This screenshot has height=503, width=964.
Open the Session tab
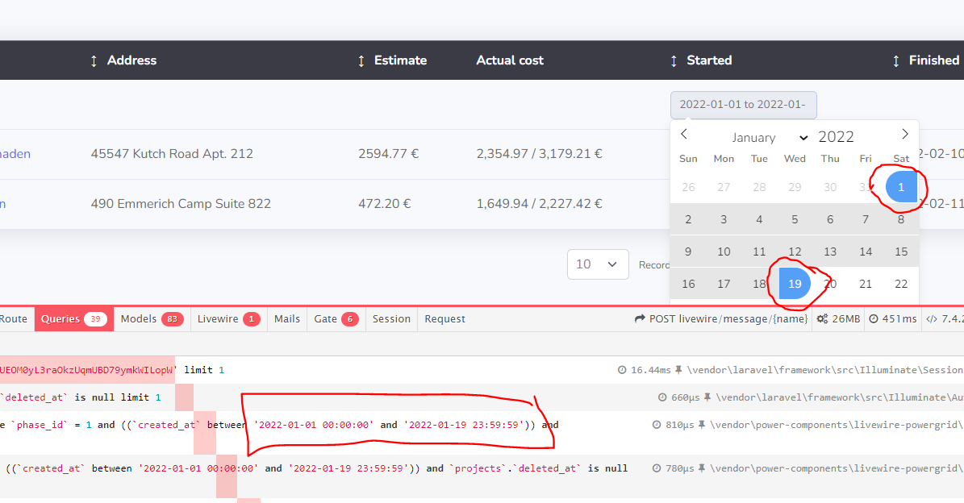pos(391,318)
